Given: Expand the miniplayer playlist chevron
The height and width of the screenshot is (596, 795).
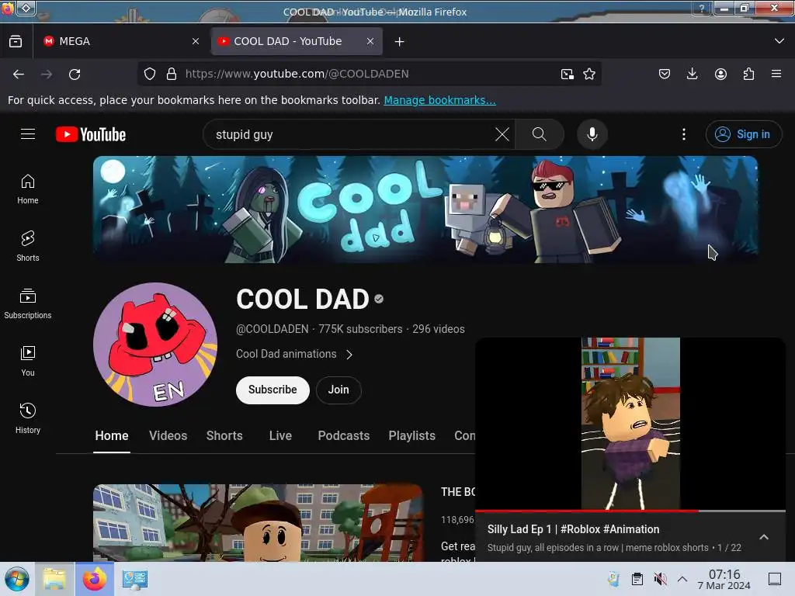Looking at the screenshot, I should pyautogui.click(x=764, y=537).
